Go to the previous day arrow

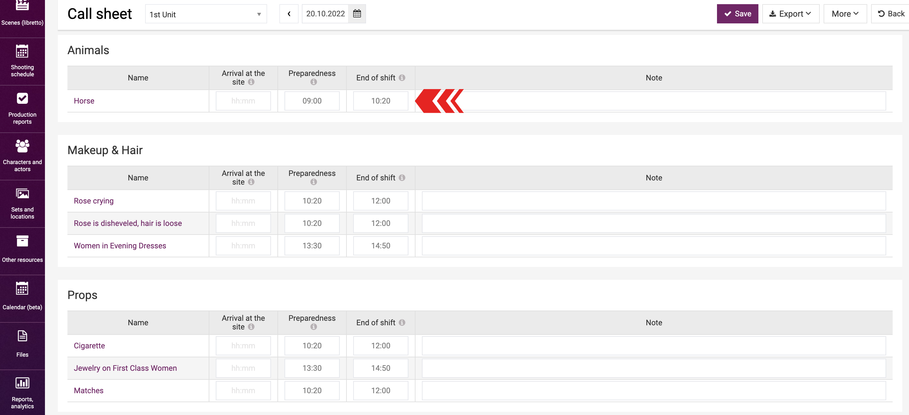(289, 14)
